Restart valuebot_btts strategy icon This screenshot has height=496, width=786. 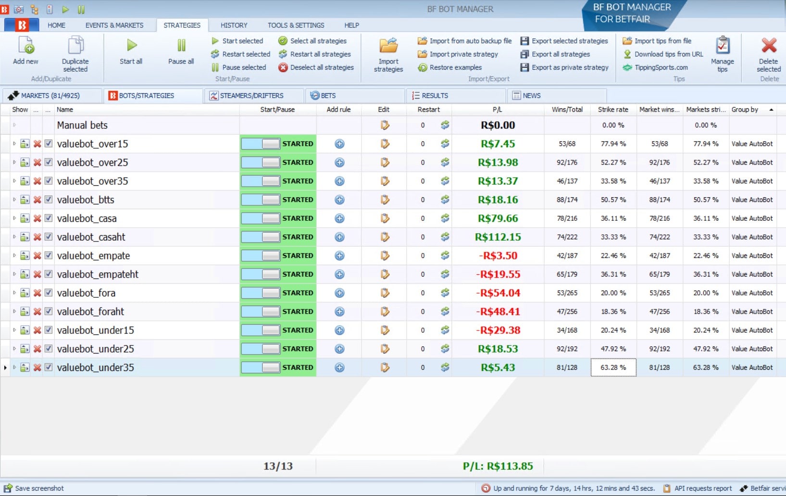point(445,200)
